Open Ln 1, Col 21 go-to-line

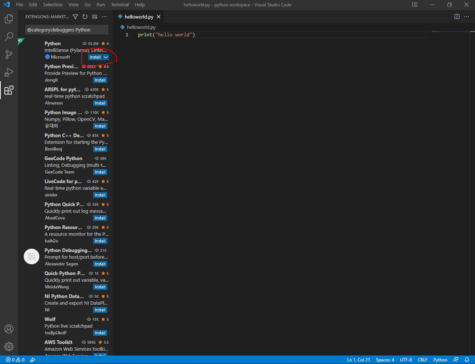pyautogui.click(x=358, y=360)
